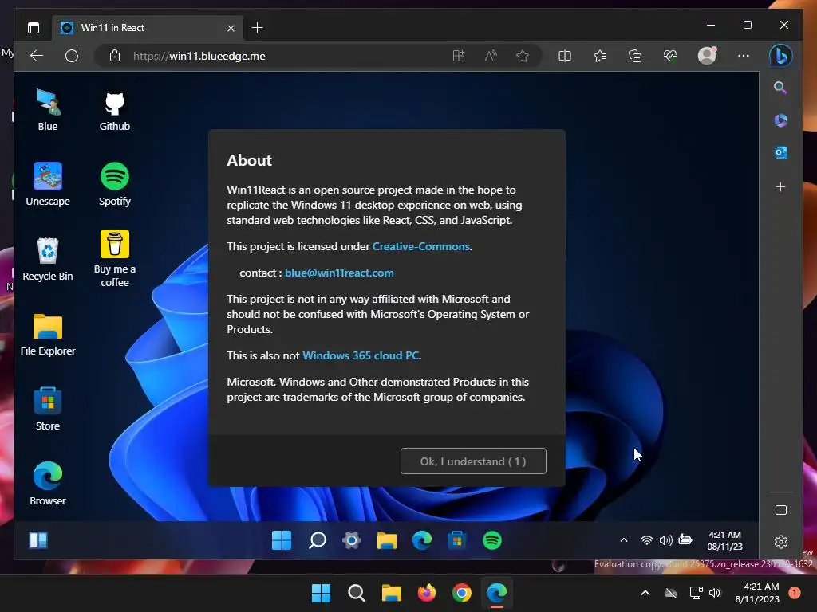Open the Spotify desktop icon
The height and width of the screenshot is (612, 817).
tap(115, 184)
